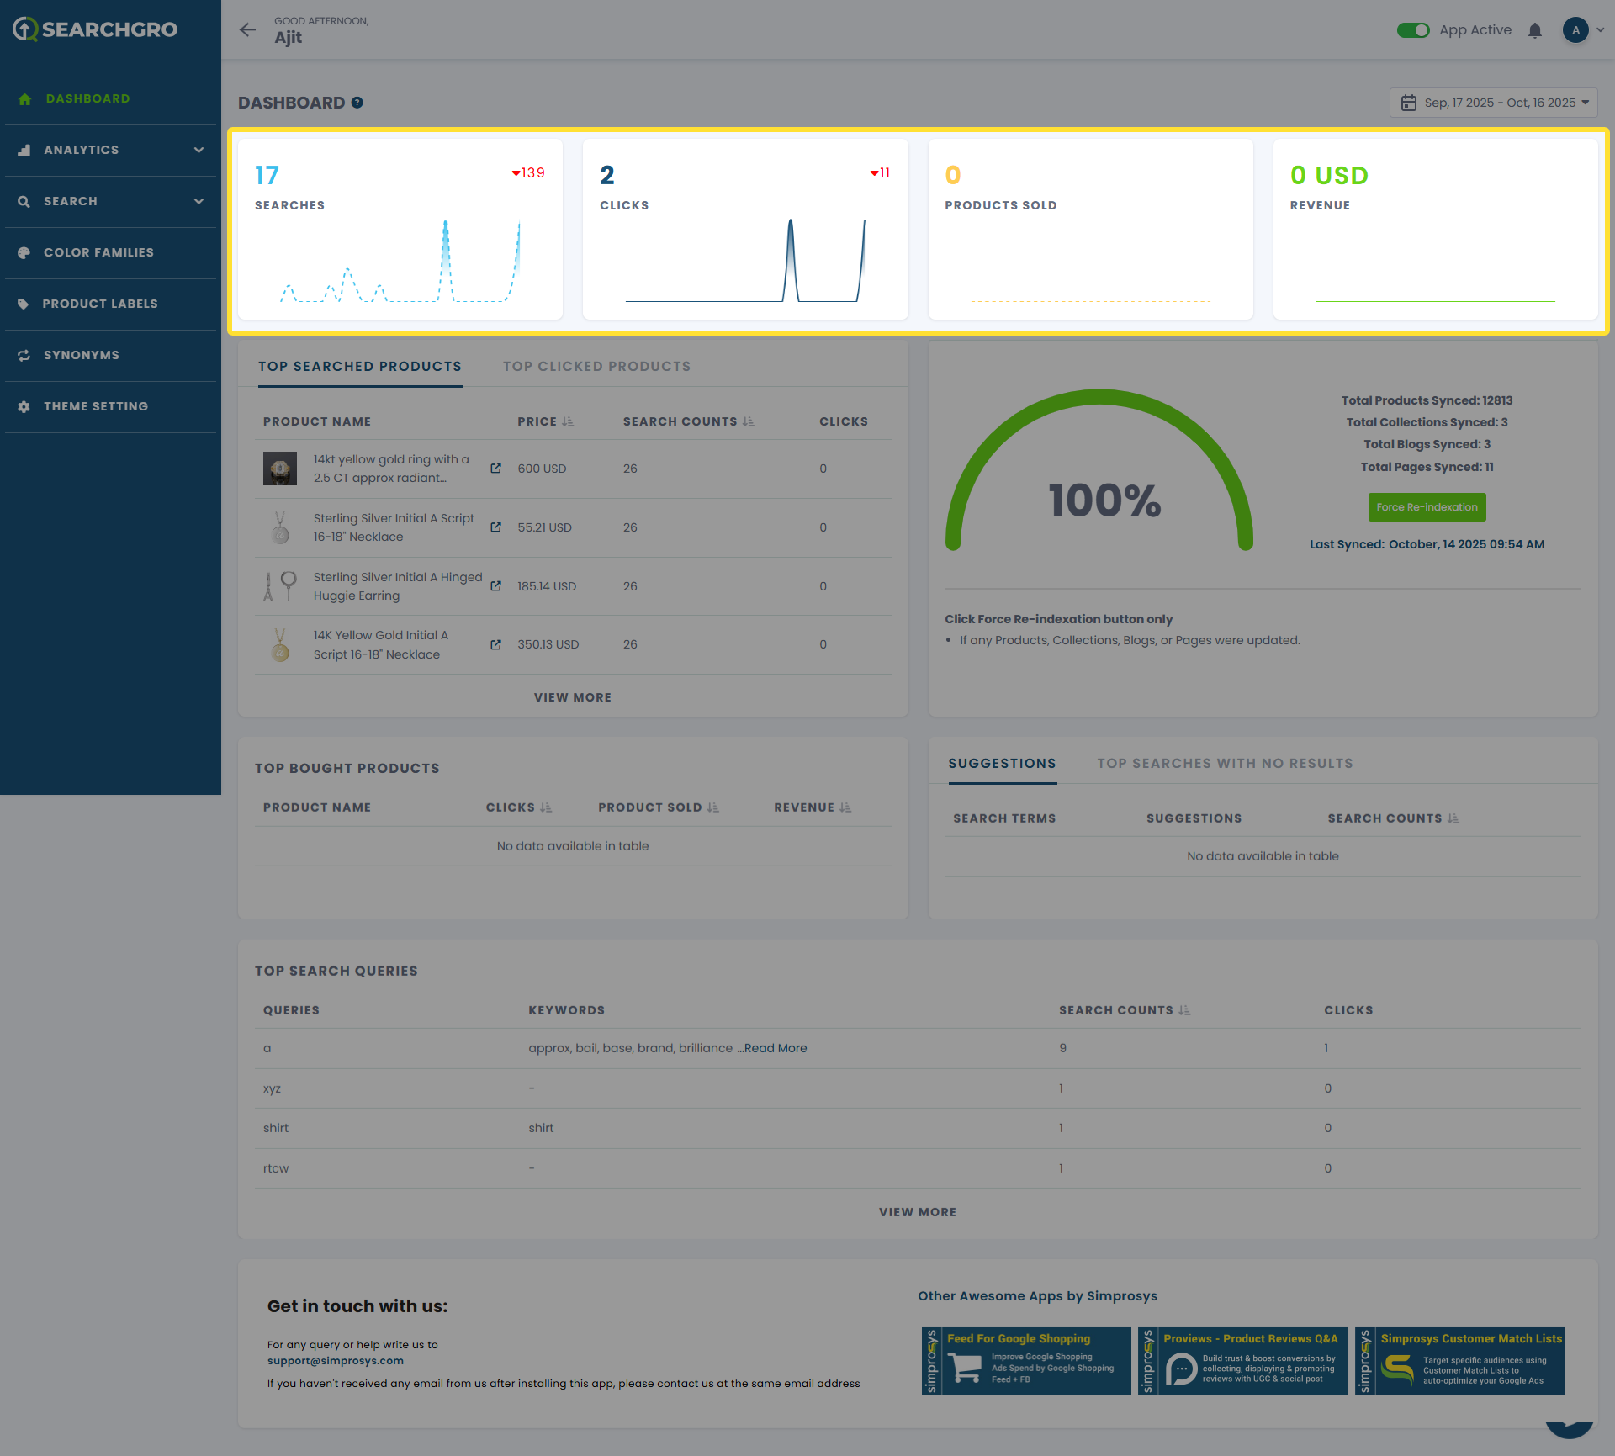Switch to Top Clicked Products tab

[596, 367]
